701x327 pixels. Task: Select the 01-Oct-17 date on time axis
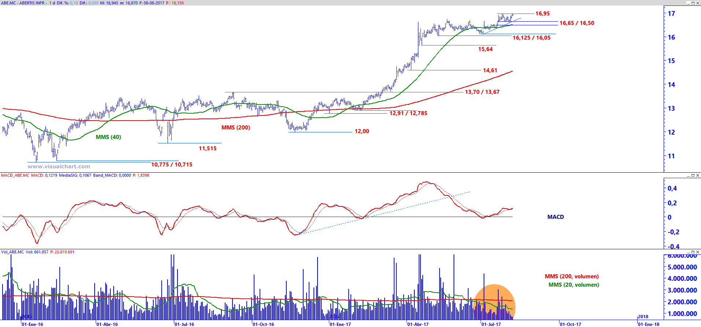(570, 324)
